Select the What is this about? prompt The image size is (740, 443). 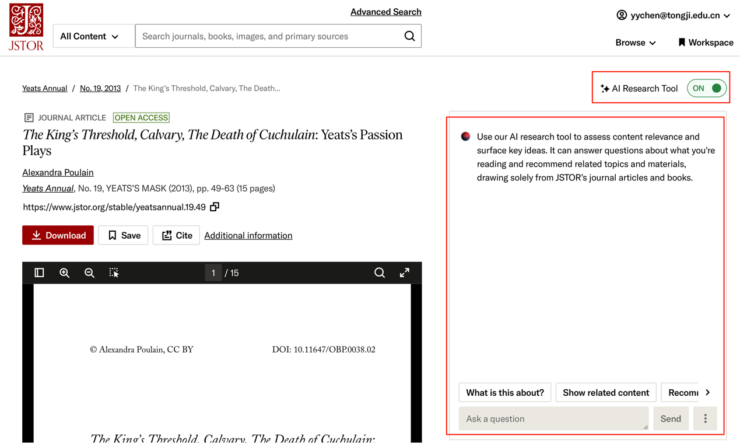[504, 393]
